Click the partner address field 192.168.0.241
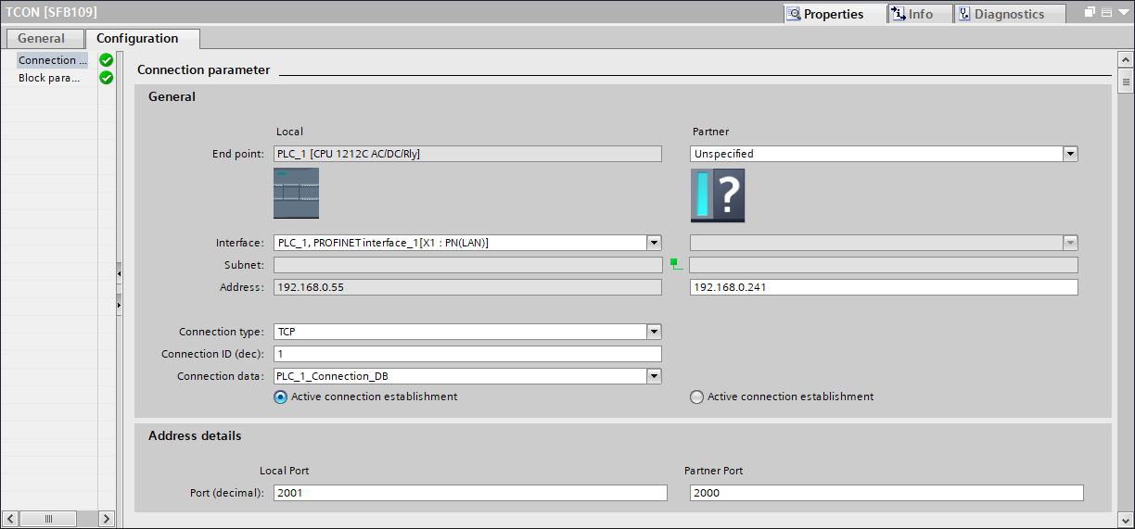 pos(883,287)
